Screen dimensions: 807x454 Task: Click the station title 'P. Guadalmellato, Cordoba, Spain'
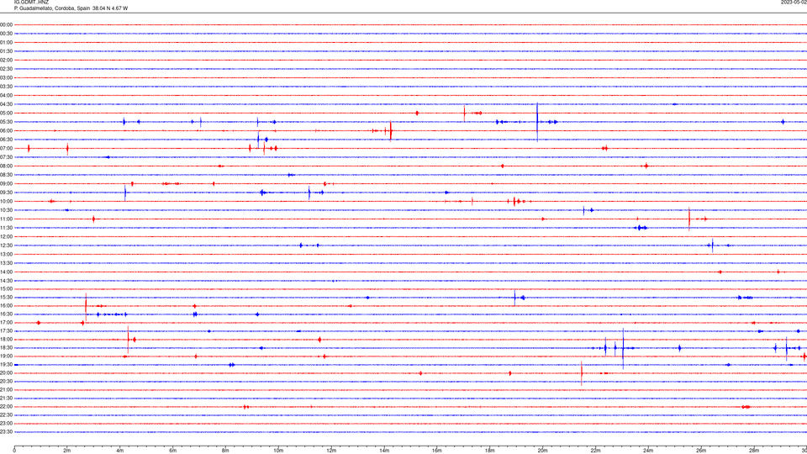pos(52,8)
